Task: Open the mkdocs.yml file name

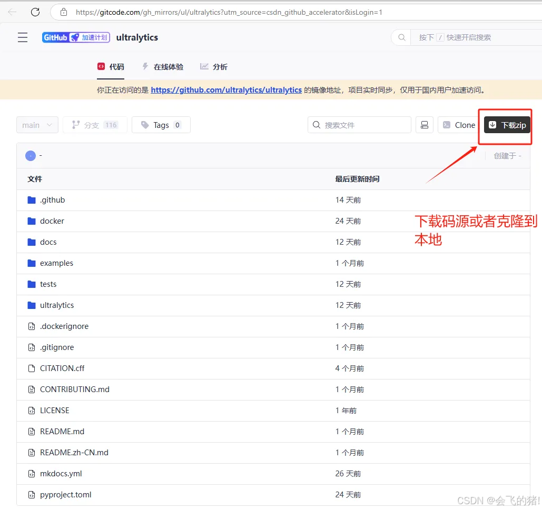Action: click(x=61, y=474)
